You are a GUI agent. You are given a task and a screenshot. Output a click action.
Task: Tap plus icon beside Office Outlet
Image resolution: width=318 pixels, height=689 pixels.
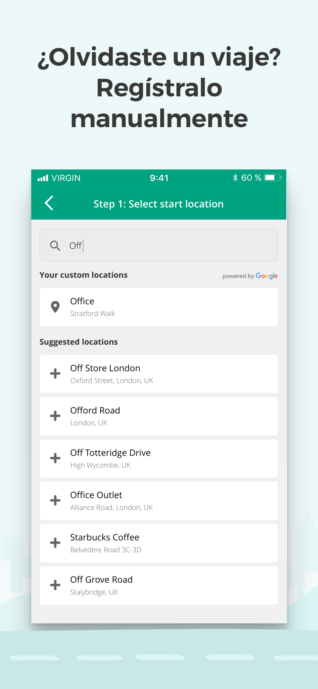coord(55,500)
